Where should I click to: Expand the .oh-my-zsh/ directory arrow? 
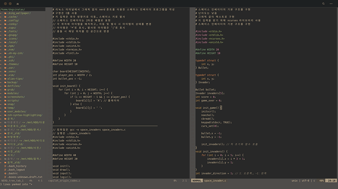1,53
